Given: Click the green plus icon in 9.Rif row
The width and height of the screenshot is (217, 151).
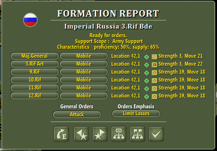Looking at the screenshot, I should (x=147, y=73).
